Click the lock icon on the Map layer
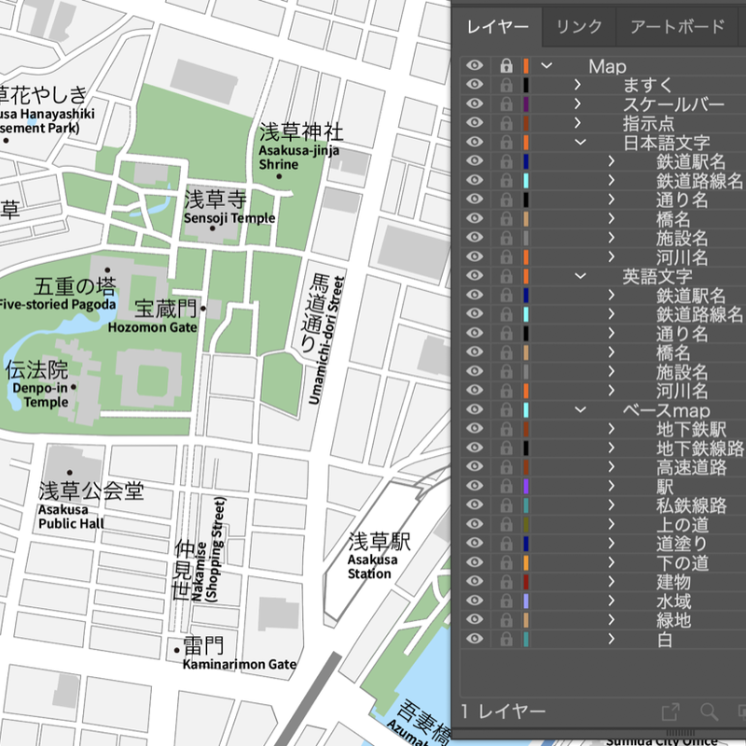This screenshot has height=746, width=746. click(506, 66)
